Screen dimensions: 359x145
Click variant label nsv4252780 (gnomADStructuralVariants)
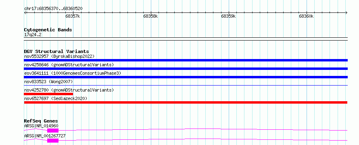point(69,90)
